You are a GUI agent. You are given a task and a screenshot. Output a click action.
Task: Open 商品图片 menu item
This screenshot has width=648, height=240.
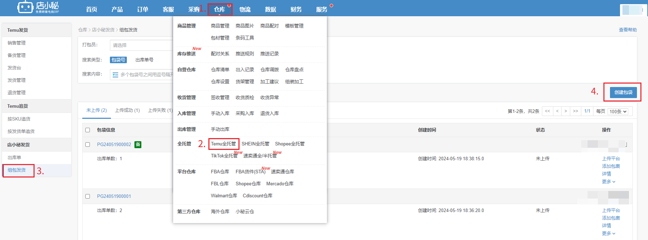pos(245,26)
